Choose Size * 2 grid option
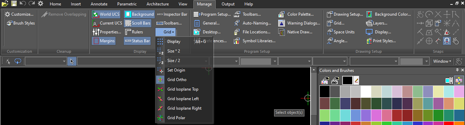This screenshot has width=465, height=125. 184,51
